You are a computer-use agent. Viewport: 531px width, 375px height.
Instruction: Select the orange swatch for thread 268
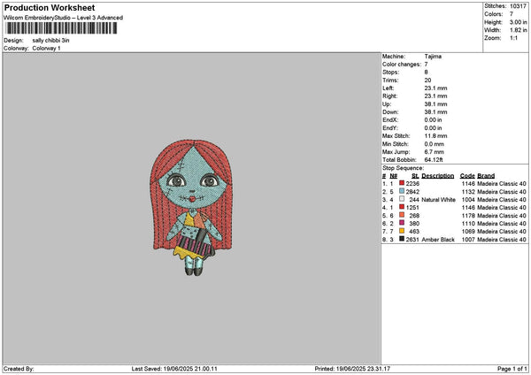[x=402, y=215]
